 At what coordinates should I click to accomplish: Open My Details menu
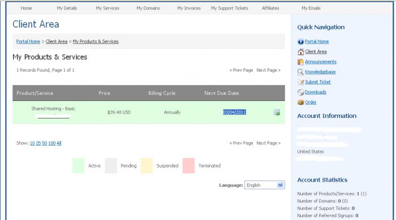click(67, 8)
